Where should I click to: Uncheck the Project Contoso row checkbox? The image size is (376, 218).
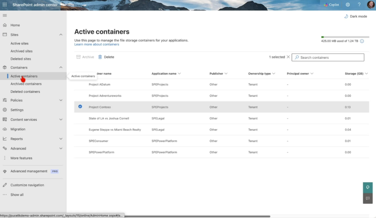click(x=80, y=107)
